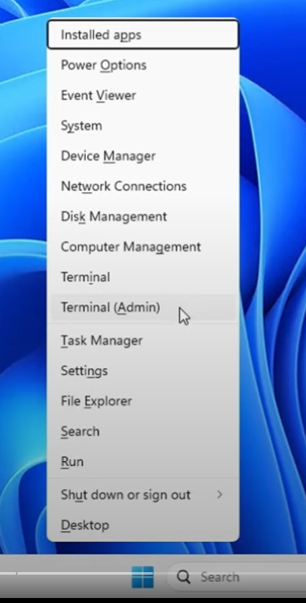
Task: Select Power Options entry
Action: point(143,65)
